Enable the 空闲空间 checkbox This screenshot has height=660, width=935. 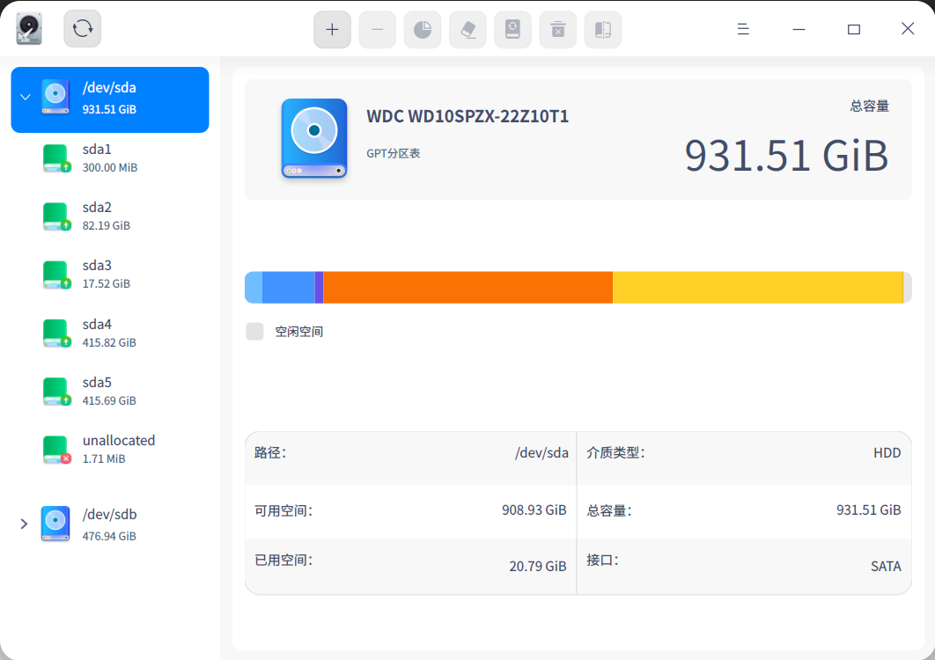[254, 331]
